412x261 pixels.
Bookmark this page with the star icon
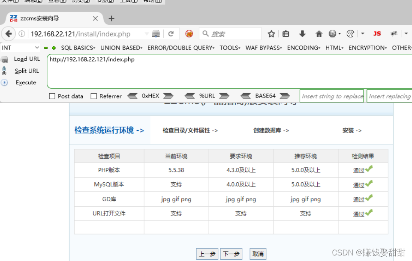271,33
